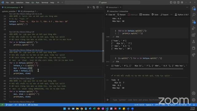Select the Interactive-1 tab
The height and width of the screenshot is (111, 197).
point(114,7)
